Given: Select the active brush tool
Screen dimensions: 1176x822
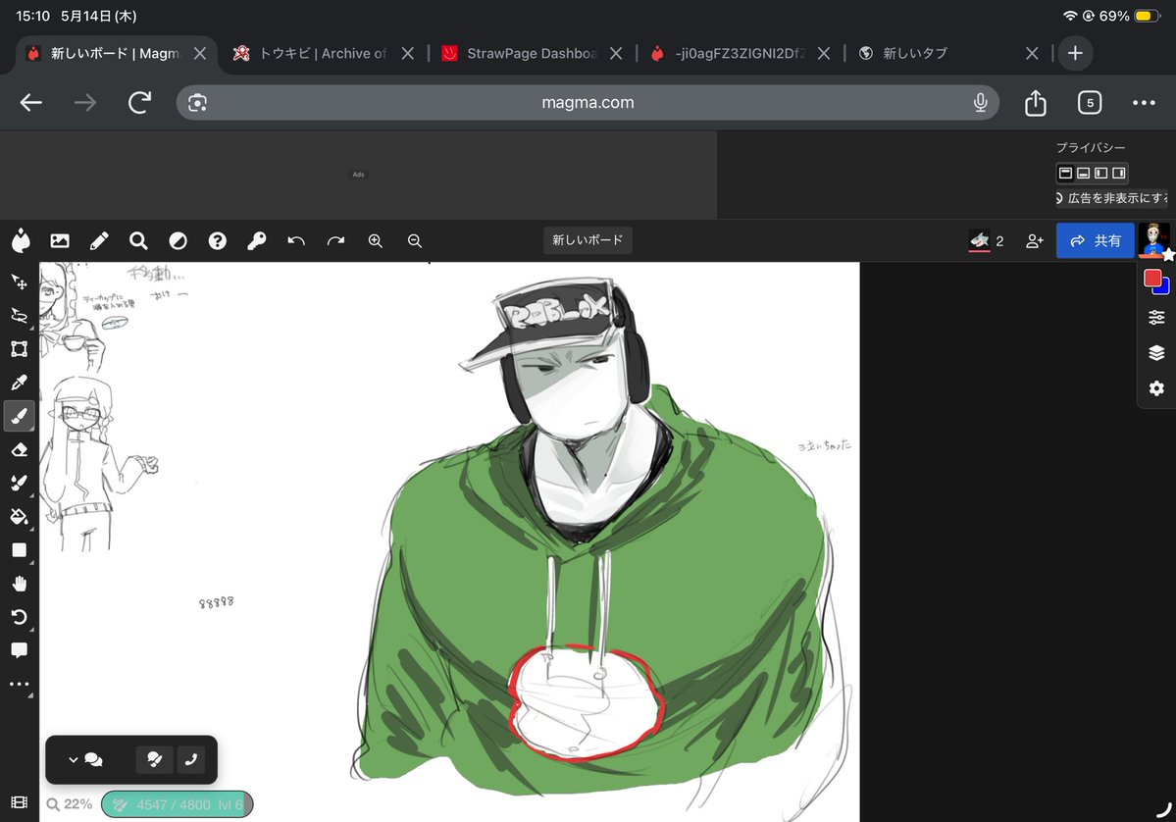Looking at the screenshot, I should pos(19,416).
